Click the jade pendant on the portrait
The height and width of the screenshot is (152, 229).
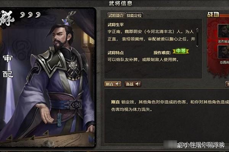[x=59, y=119]
